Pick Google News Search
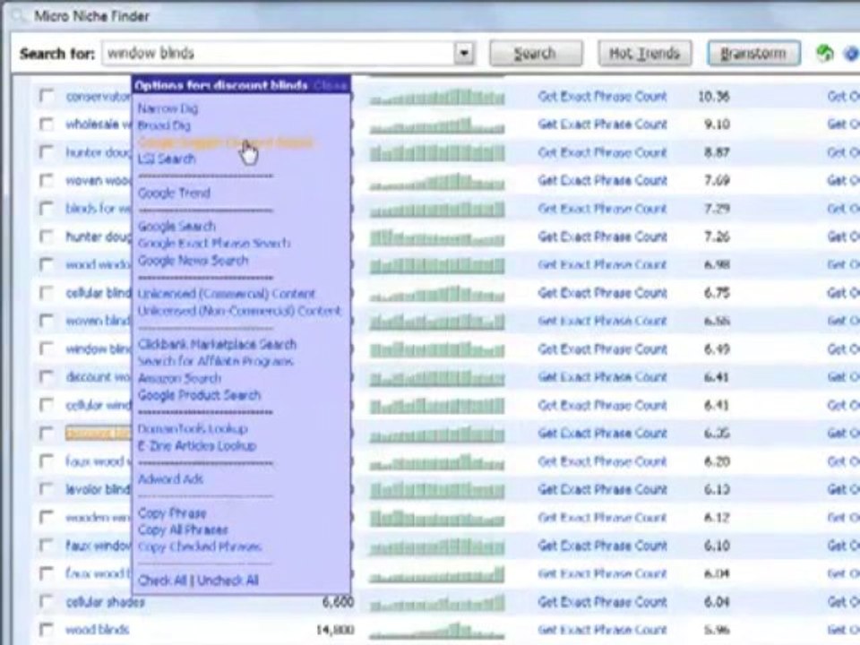This screenshot has height=645, width=860. (193, 260)
